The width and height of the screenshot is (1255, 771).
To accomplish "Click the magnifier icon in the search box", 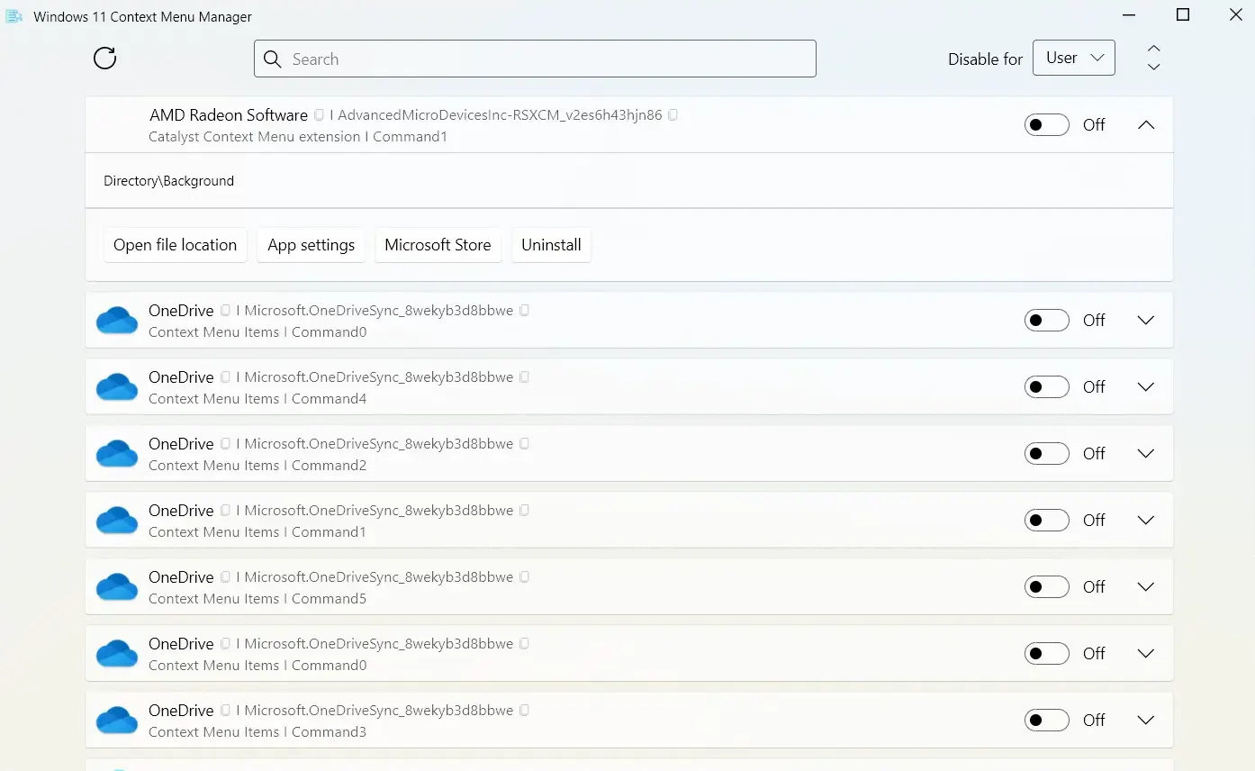I will click(x=273, y=59).
